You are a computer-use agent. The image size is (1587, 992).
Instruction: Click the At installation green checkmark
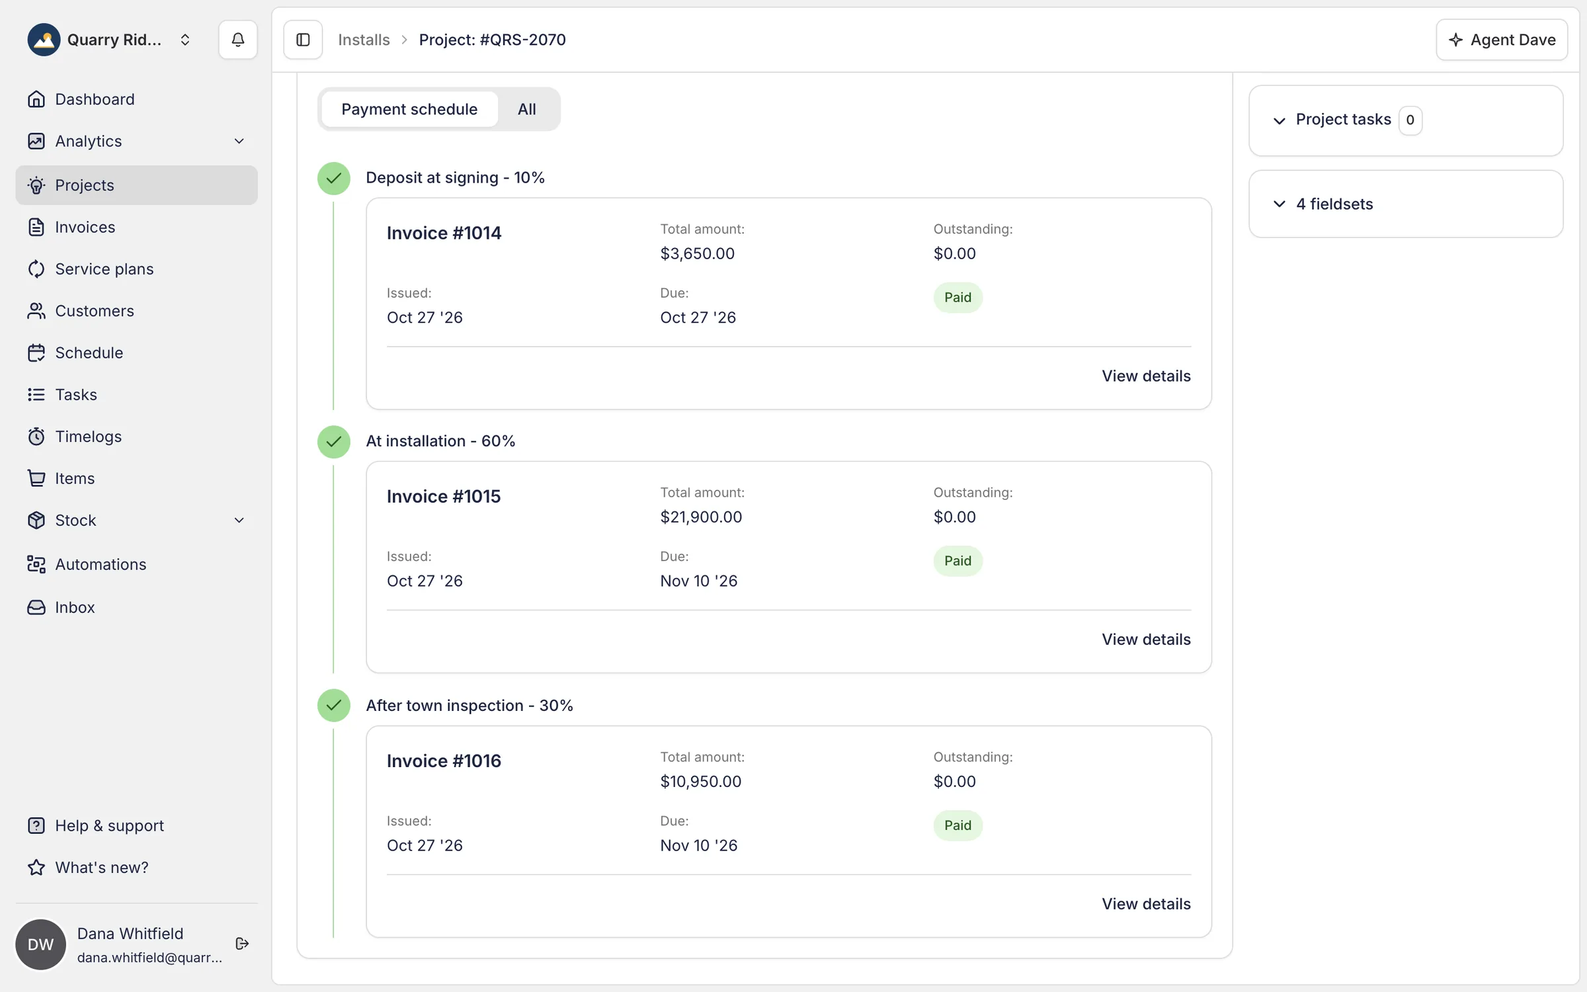point(334,442)
